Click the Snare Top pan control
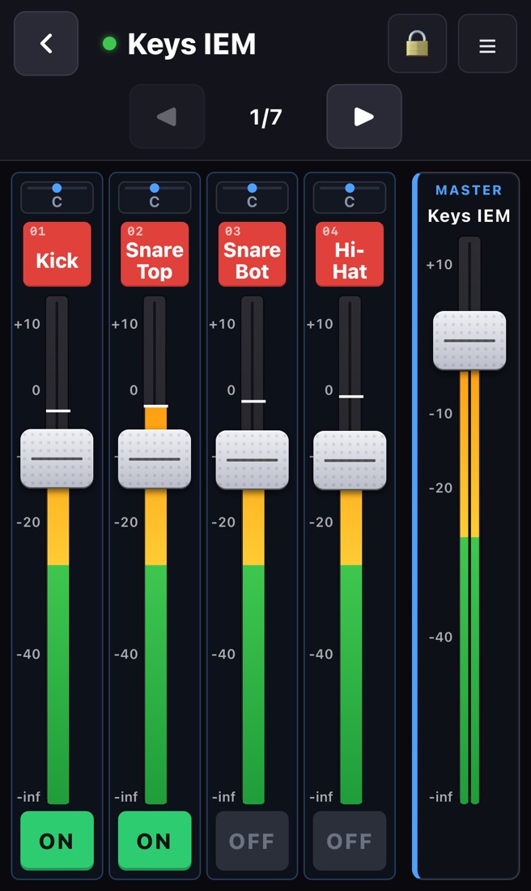The width and height of the screenshot is (531, 891). point(155,197)
